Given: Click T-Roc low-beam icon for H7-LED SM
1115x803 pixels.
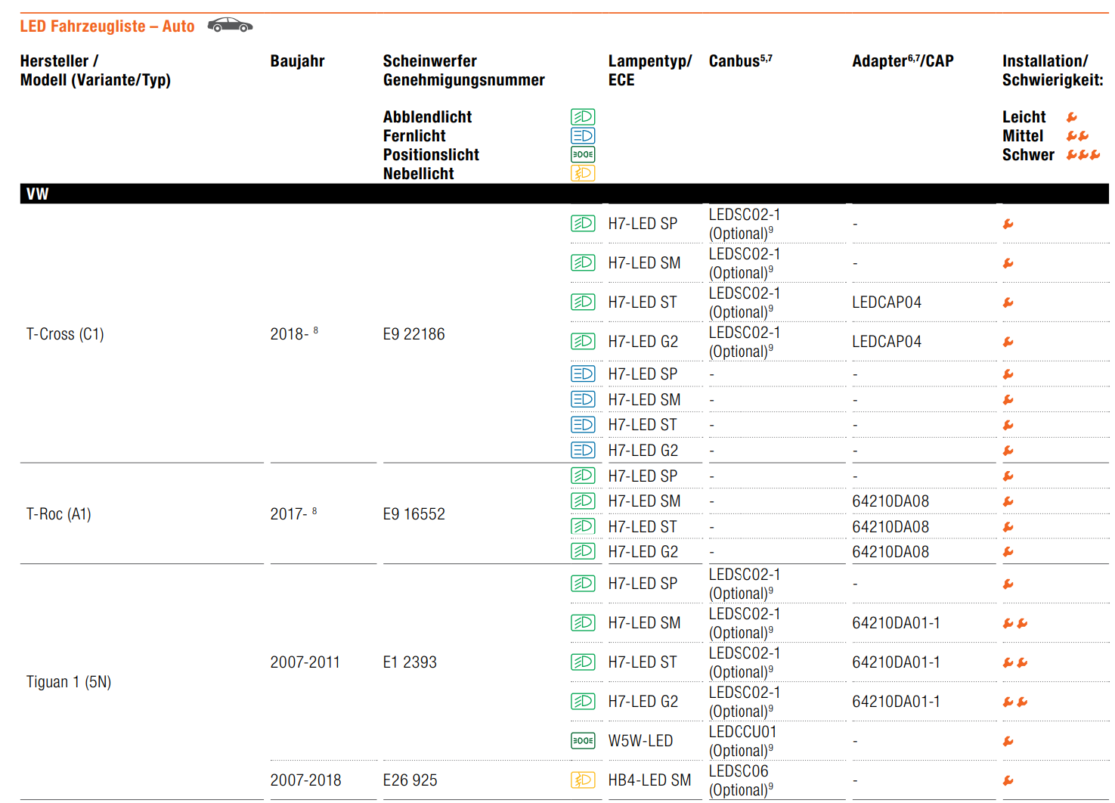Looking at the screenshot, I should point(583,501).
